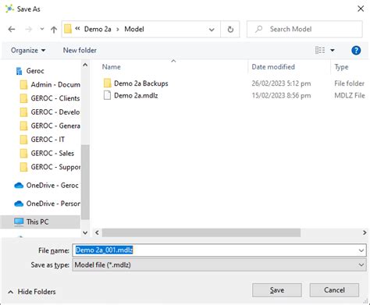
Task: Select Demo 2a in the address path
Action: [x=98, y=29]
